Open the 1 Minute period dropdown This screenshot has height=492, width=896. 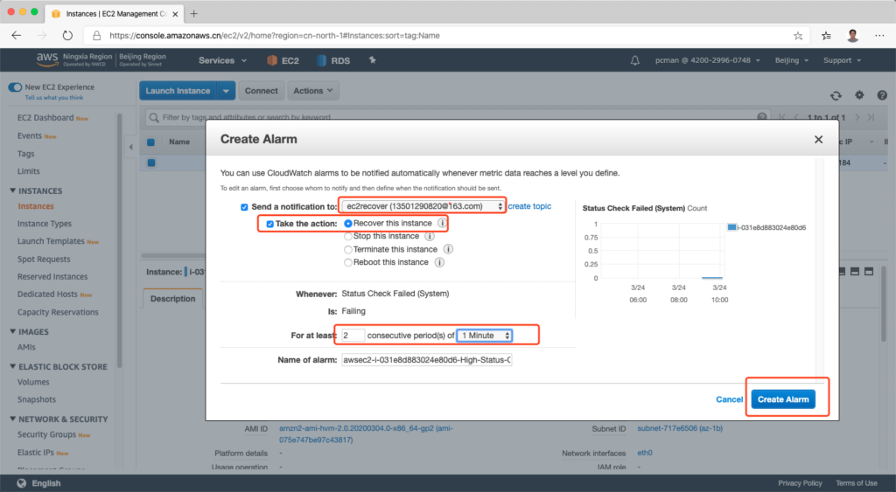click(x=485, y=336)
